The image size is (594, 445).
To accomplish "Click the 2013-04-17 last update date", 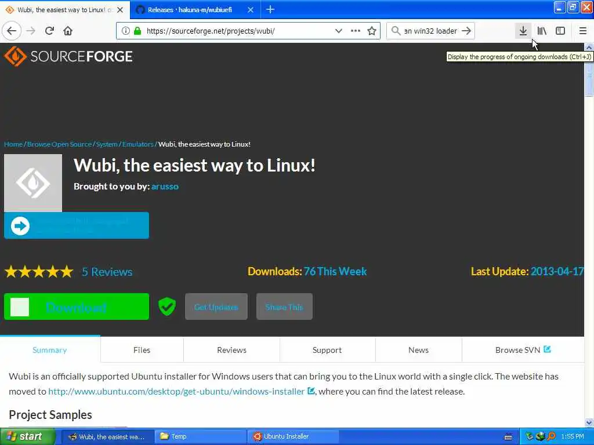I will [557, 271].
